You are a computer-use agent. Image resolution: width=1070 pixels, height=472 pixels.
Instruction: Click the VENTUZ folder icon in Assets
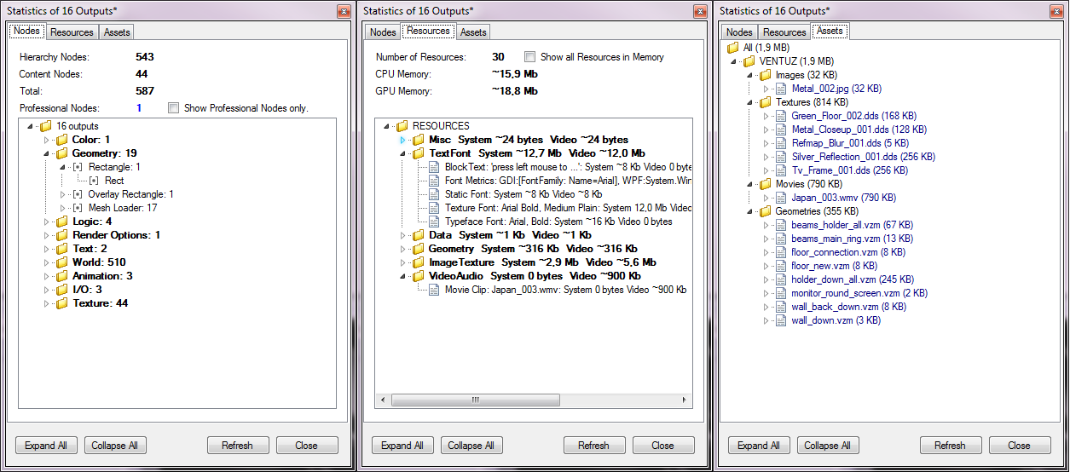(749, 61)
